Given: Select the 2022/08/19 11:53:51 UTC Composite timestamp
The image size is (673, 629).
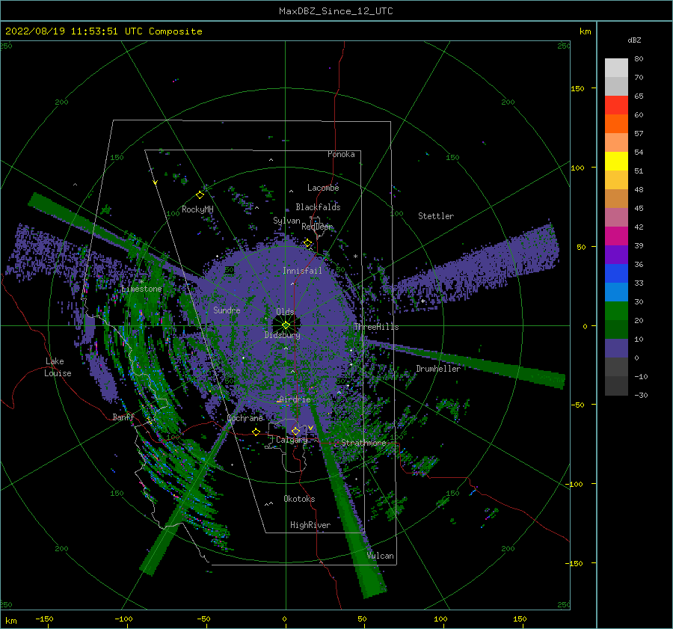Looking at the screenshot, I should pyautogui.click(x=103, y=31).
